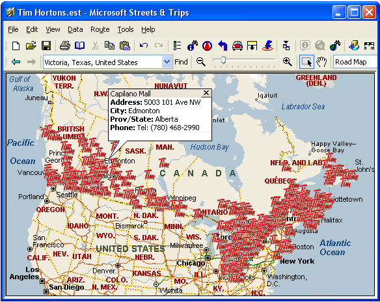The width and height of the screenshot is (380, 302).
Task: Toggle the Select pointer tool
Action: (306, 62)
